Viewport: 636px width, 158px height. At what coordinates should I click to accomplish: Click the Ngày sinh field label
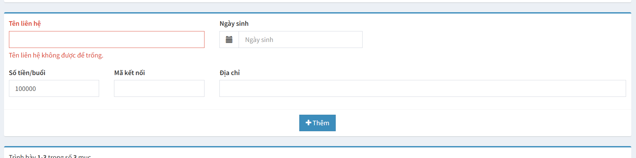coord(234,23)
